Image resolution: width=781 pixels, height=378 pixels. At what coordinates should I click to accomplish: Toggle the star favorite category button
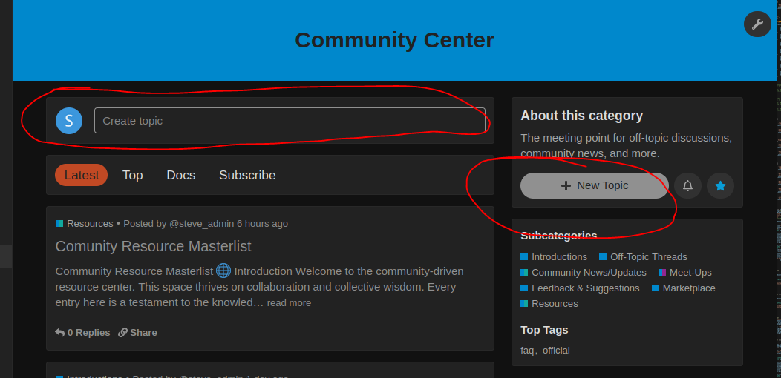pos(719,185)
